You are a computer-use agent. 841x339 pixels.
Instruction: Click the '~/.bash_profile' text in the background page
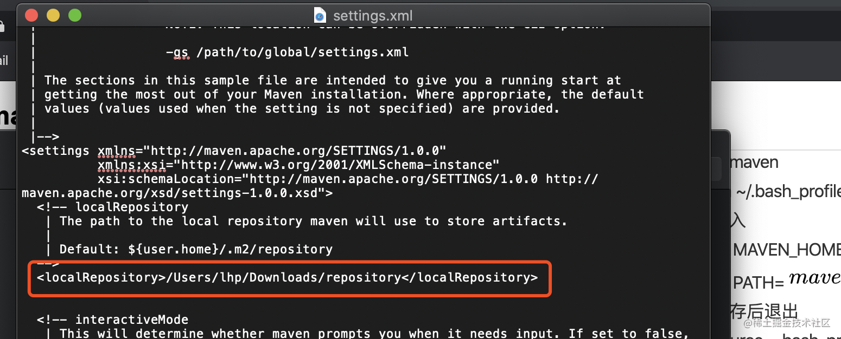[x=788, y=192]
